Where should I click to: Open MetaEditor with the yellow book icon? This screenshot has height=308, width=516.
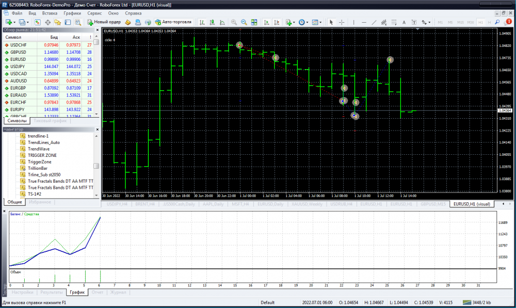127,22
